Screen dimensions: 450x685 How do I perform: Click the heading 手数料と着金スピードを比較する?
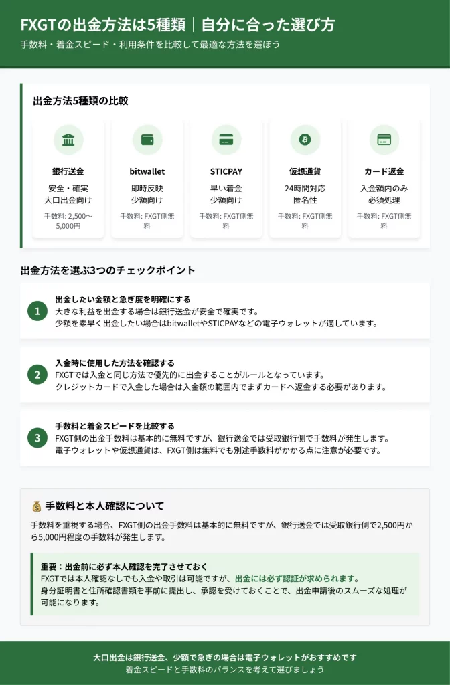tap(115, 426)
